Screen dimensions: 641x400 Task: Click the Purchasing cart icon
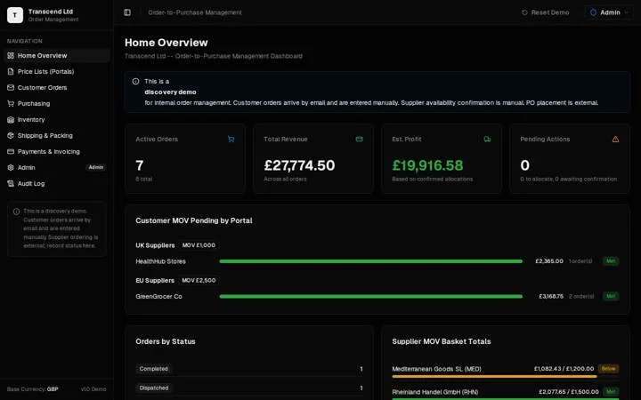pyautogui.click(x=11, y=103)
